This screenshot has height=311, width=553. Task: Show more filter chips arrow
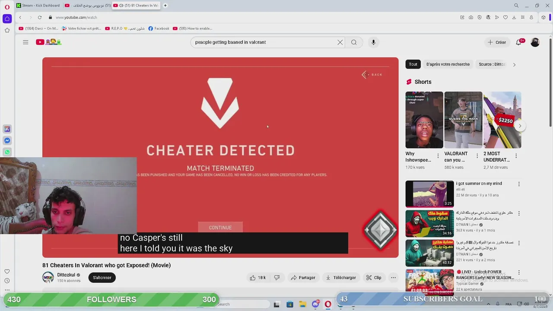click(514, 64)
